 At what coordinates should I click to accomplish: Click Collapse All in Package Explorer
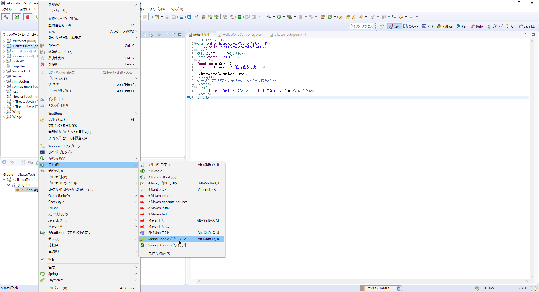pyautogui.click(x=144, y=34)
